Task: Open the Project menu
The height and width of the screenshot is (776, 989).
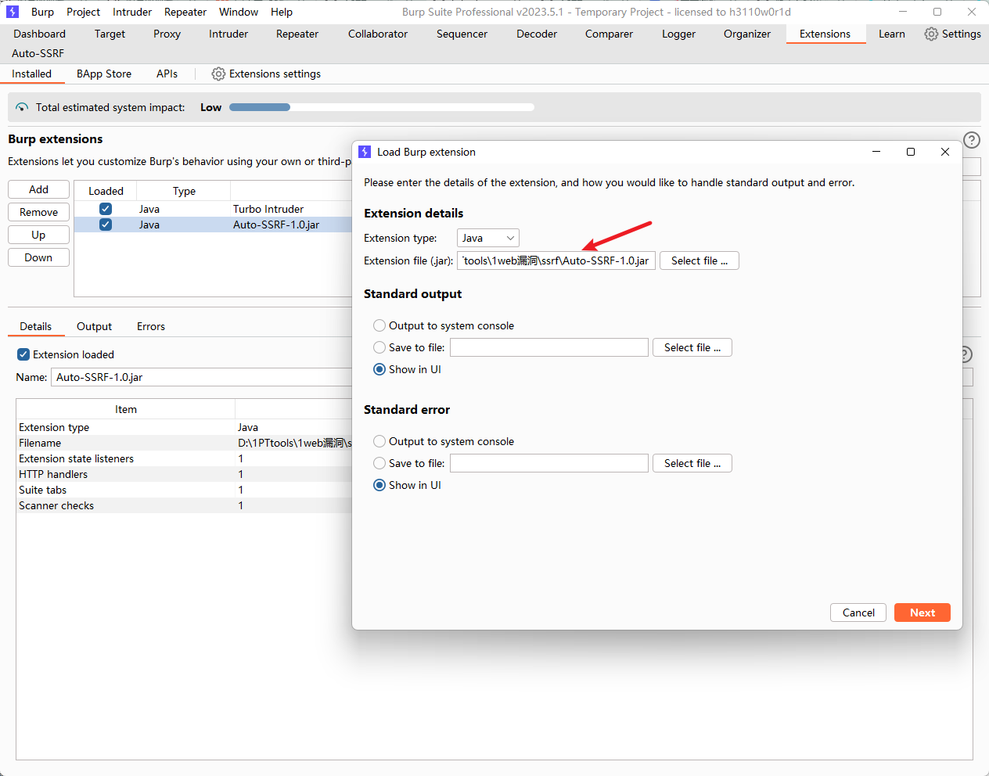Action: 83,12
